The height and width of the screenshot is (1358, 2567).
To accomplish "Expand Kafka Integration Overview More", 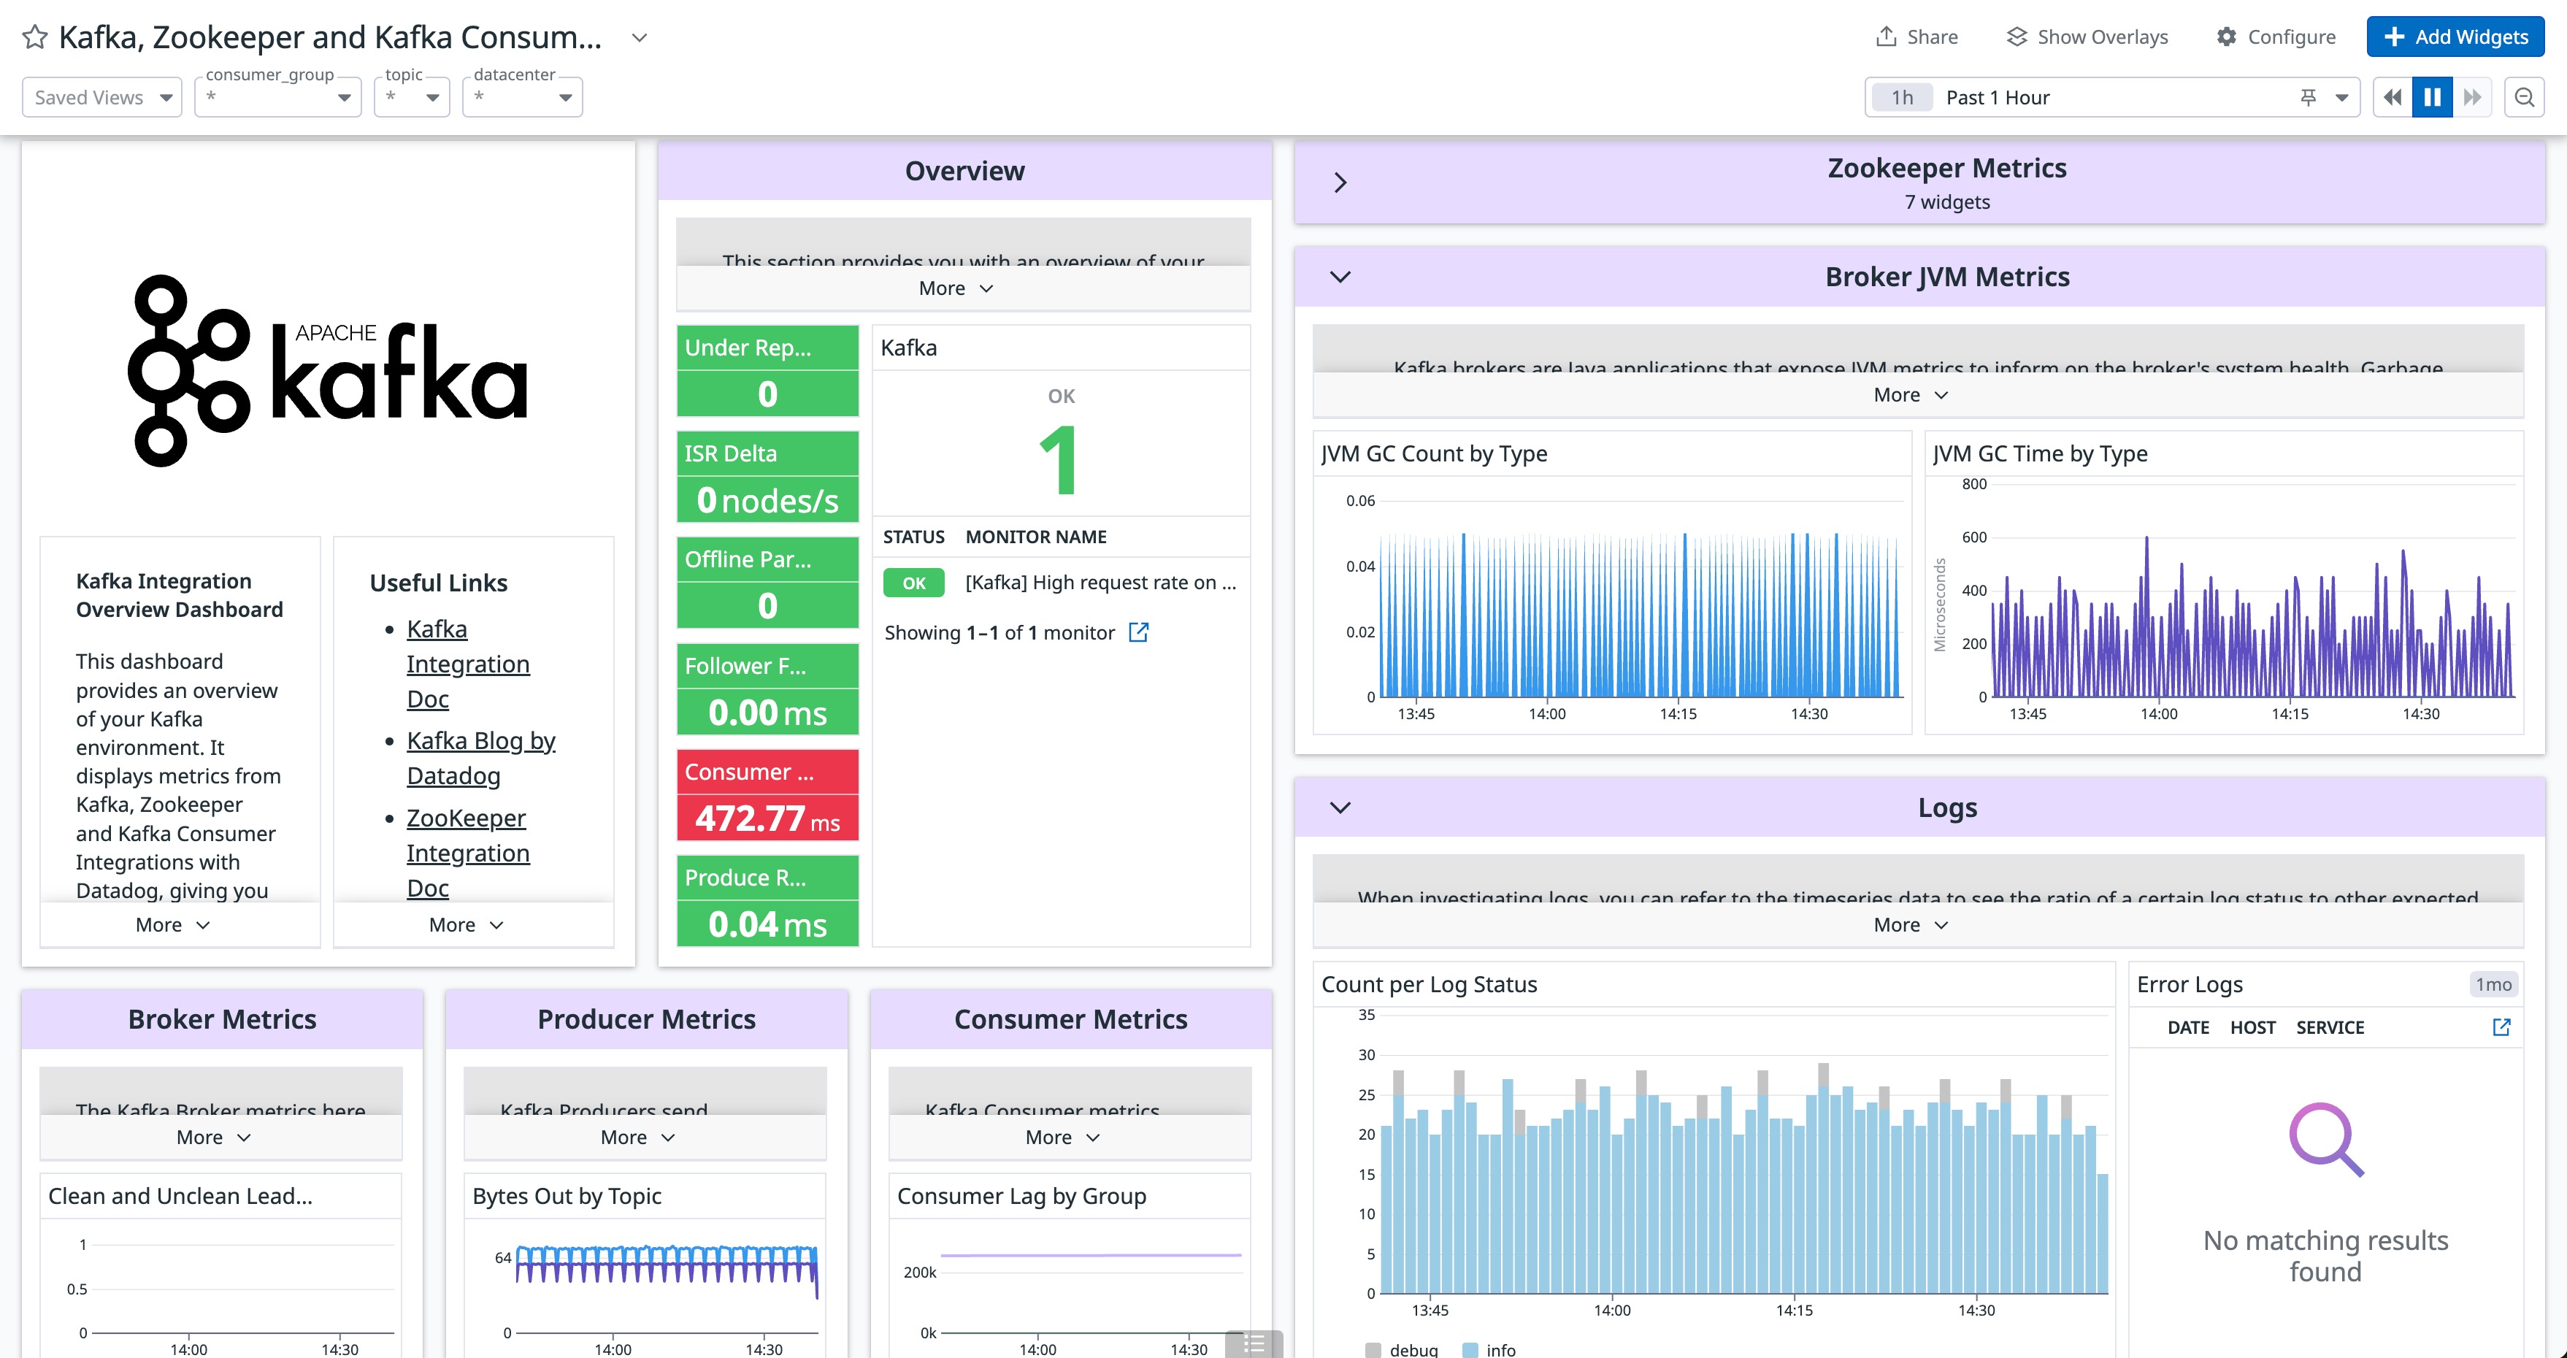I will click(x=172, y=924).
